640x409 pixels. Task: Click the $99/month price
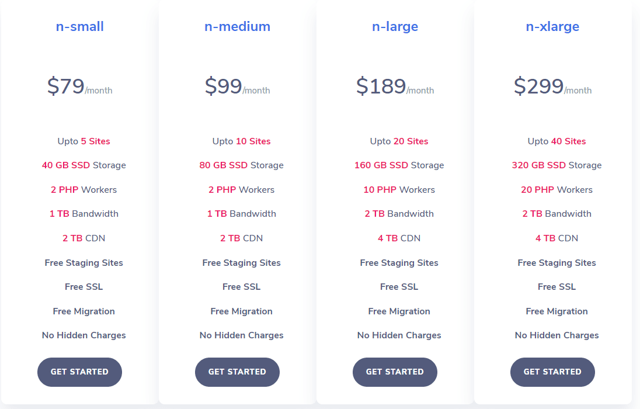237,86
